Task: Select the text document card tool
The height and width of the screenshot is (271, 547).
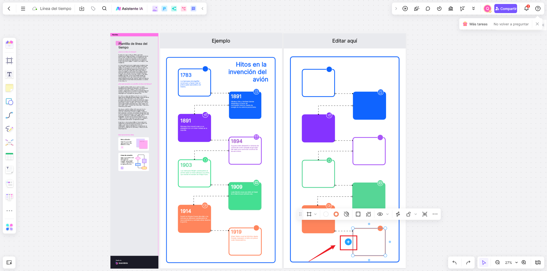Action: pyautogui.click(x=9, y=170)
